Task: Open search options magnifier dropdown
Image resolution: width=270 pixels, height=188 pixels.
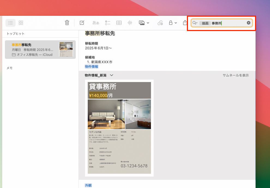Action: 195,23
